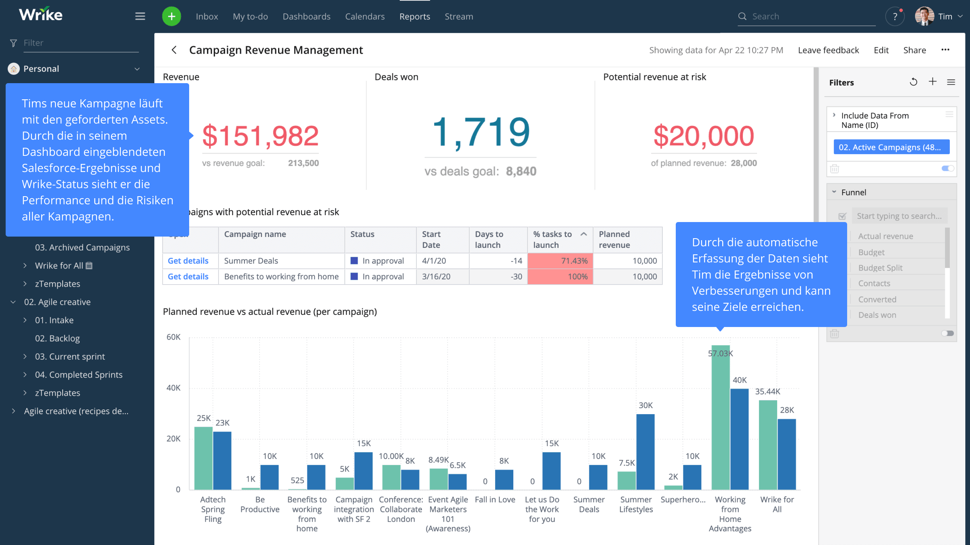
Task: Expand Agile creative (recipes de... folder
Action: pos(14,411)
